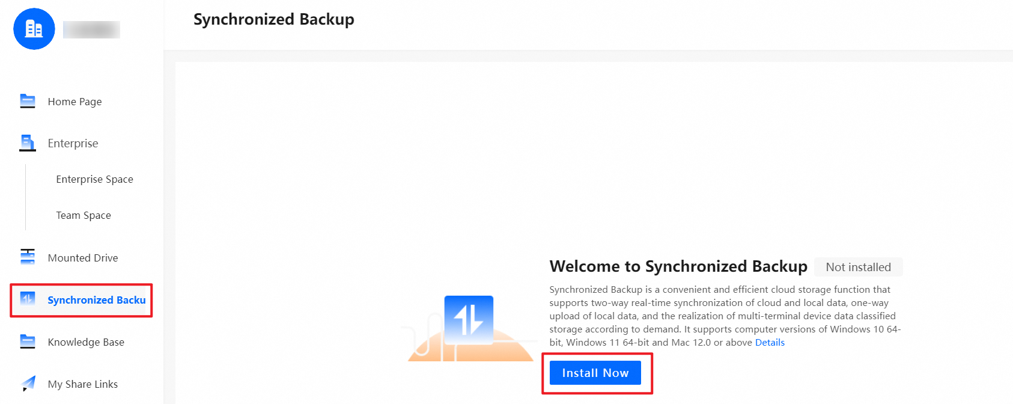
Task: Click the Enterprise building icon in sidebar
Action: click(28, 143)
